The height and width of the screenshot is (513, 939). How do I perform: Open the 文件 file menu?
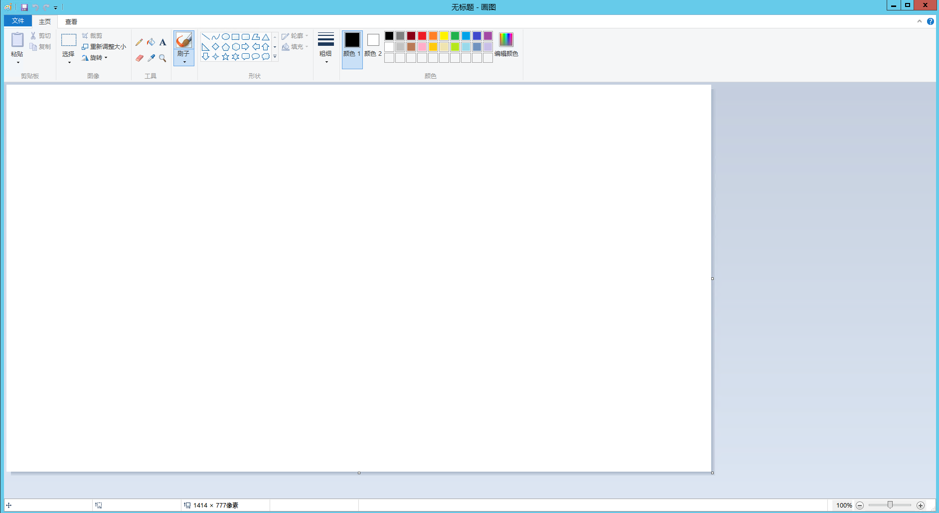pos(18,21)
